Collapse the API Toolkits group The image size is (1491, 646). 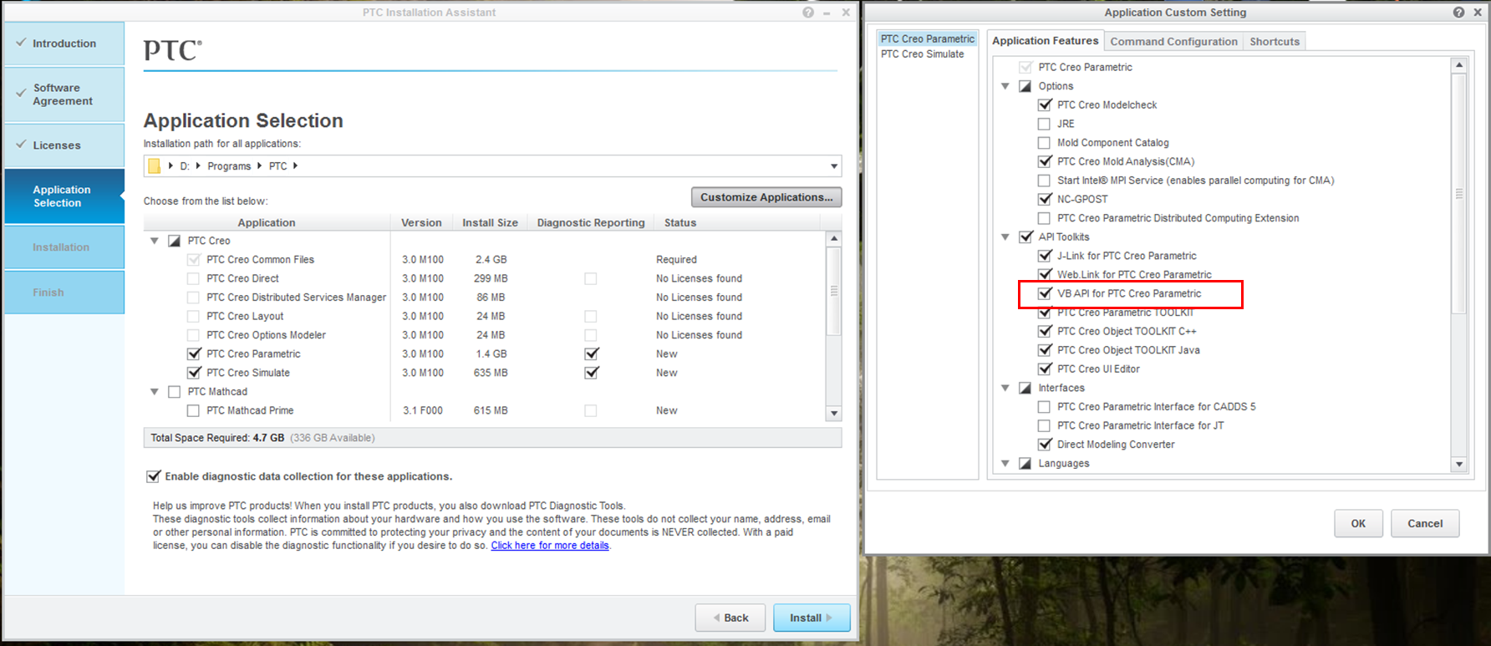[x=1005, y=237]
